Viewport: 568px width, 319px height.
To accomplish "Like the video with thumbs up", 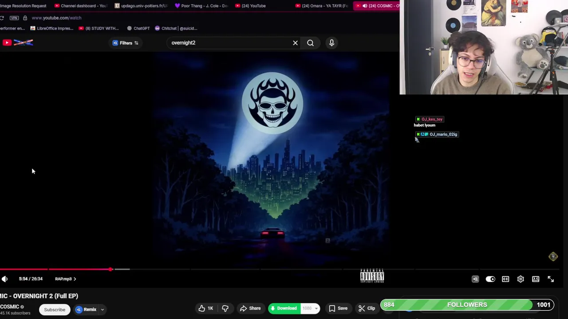I will [x=205, y=308].
